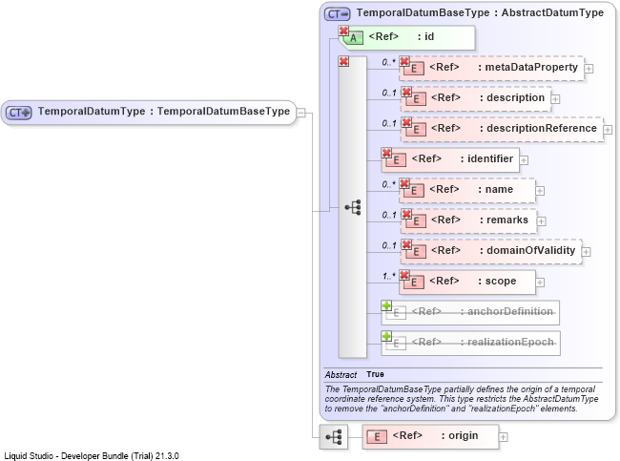Click the E icon of remarks element
This screenshot has height=461, width=620.
point(417,221)
